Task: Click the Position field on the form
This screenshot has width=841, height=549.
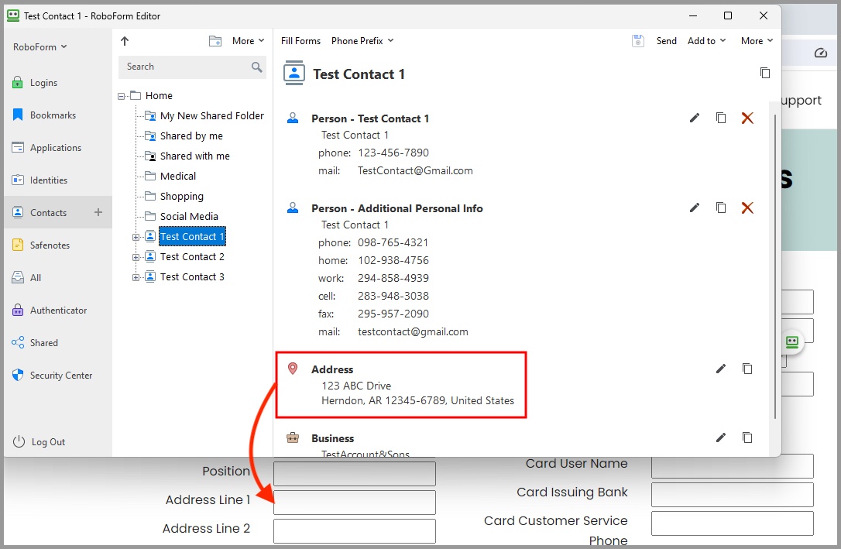Action: [355, 473]
